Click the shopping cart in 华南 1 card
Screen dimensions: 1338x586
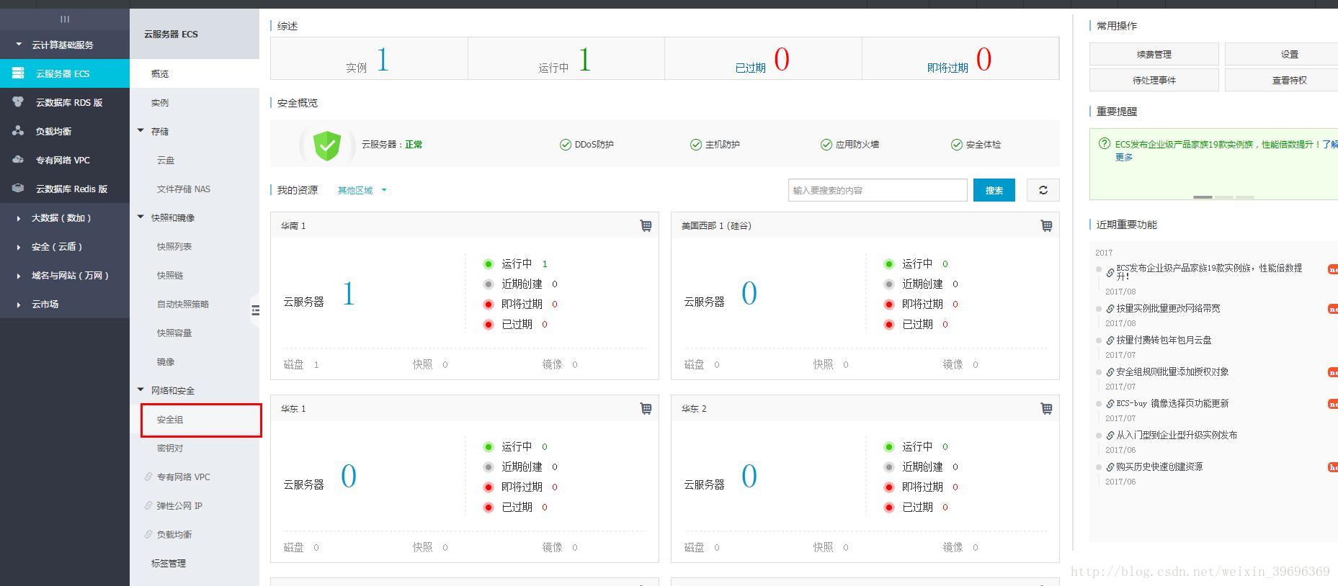coord(646,226)
